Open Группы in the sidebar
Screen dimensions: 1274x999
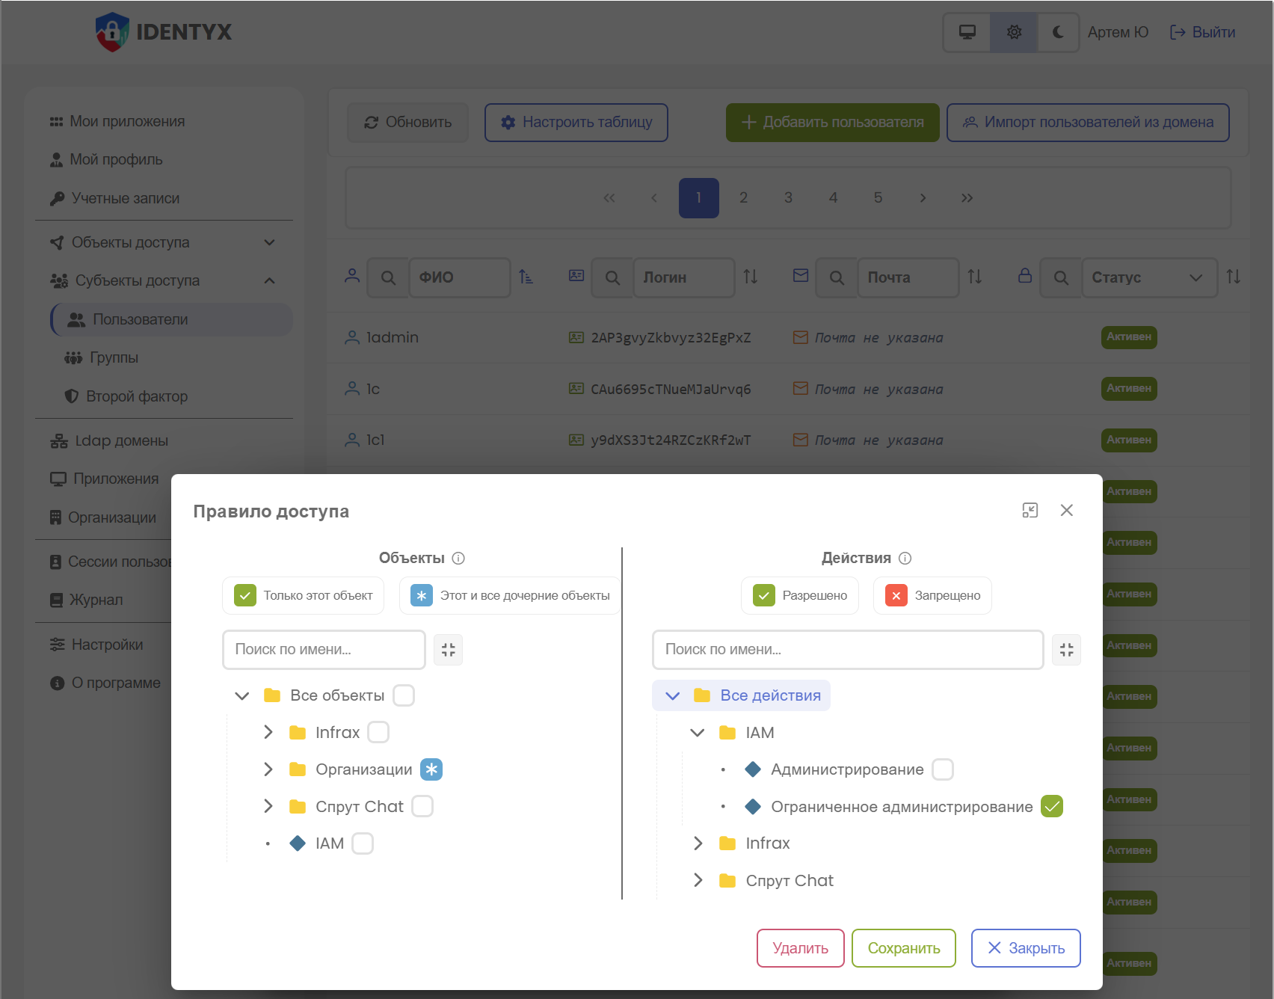[x=114, y=357]
